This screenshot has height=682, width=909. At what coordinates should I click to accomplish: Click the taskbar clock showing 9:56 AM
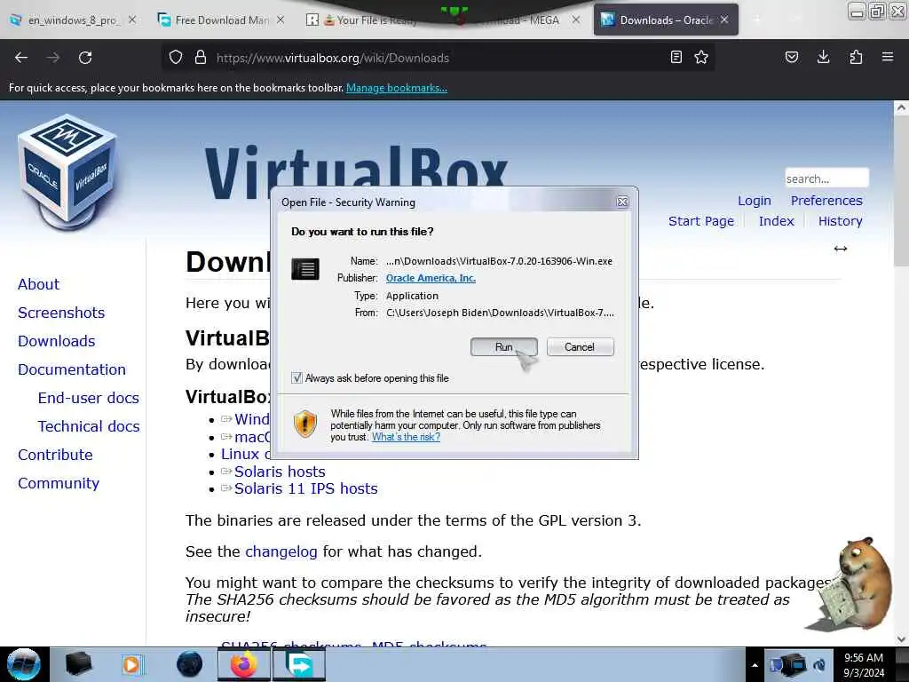[x=864, y=664]
